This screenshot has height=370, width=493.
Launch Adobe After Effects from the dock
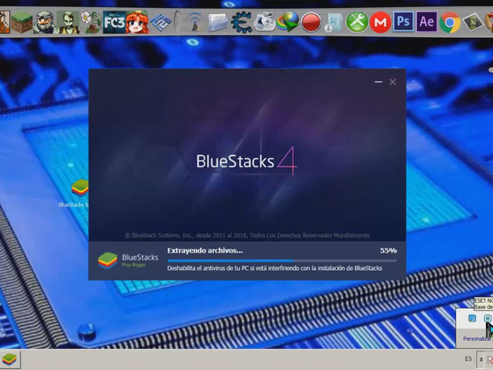[427, 21]
